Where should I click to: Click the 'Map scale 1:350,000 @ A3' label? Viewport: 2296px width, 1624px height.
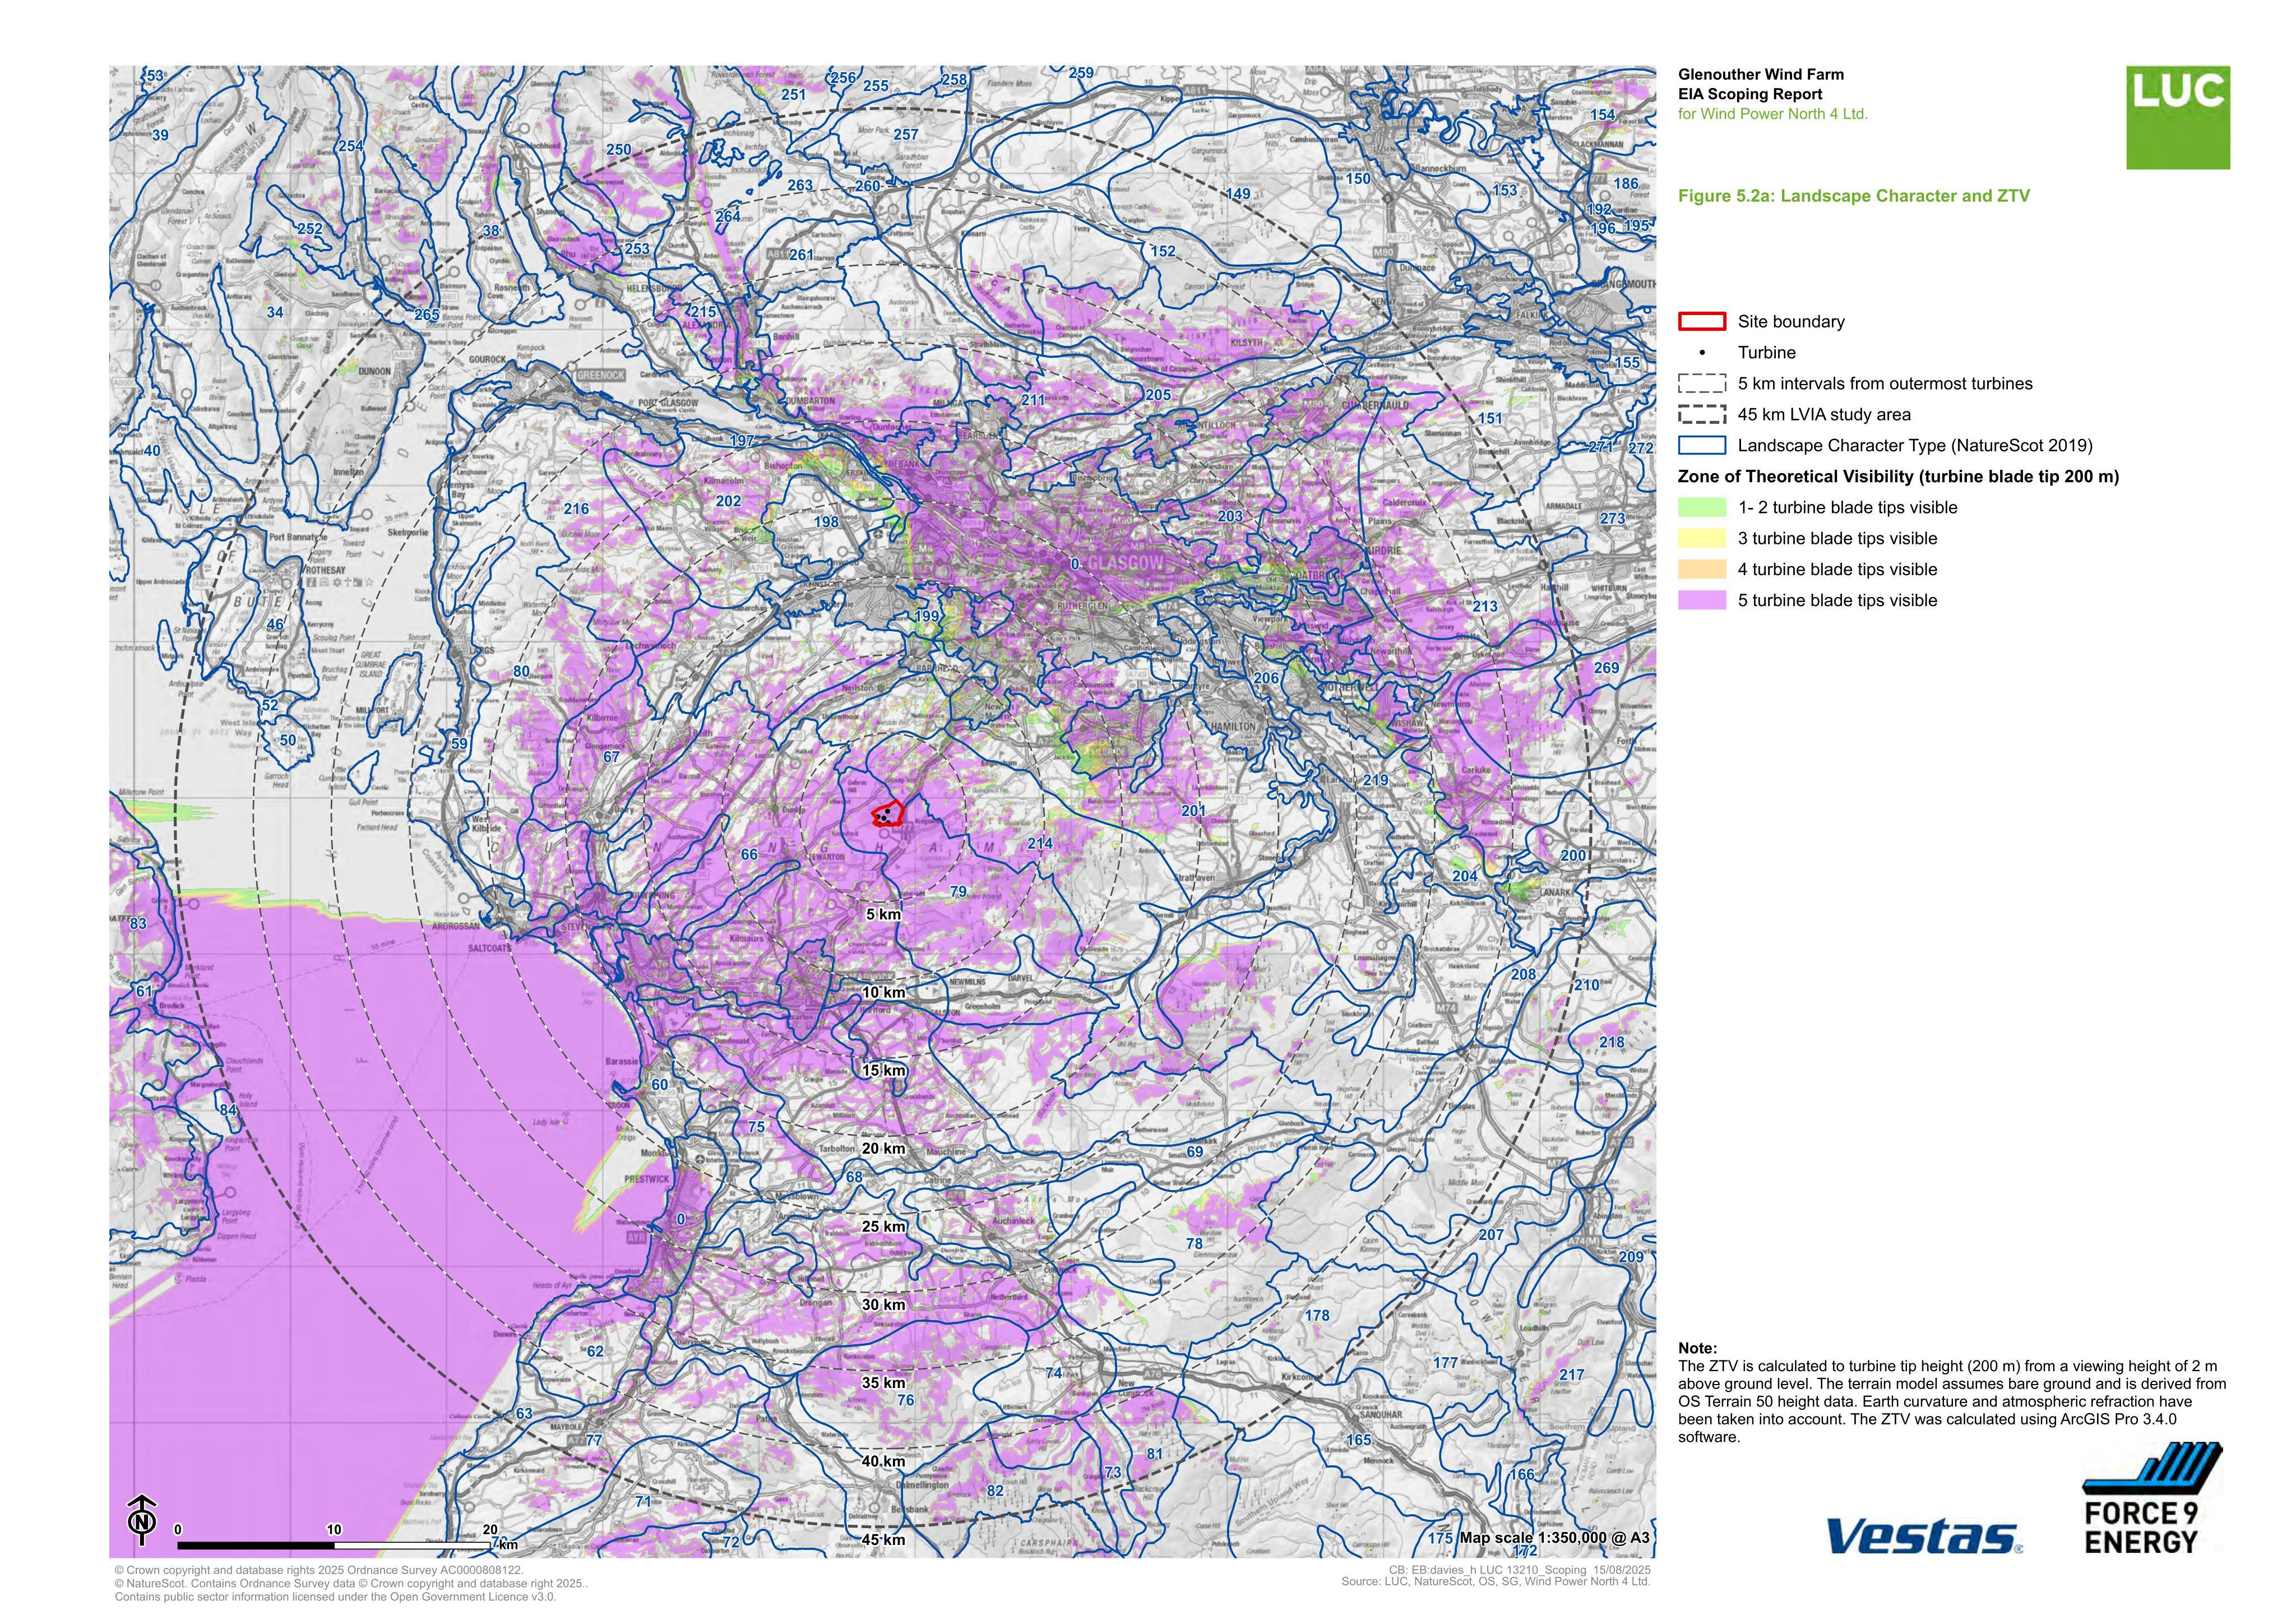coord(1554,1538)
